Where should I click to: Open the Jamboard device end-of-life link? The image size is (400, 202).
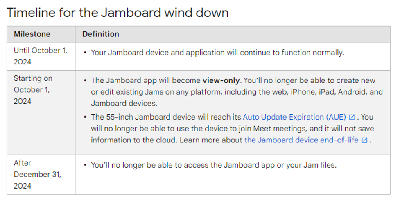(301, 140)
